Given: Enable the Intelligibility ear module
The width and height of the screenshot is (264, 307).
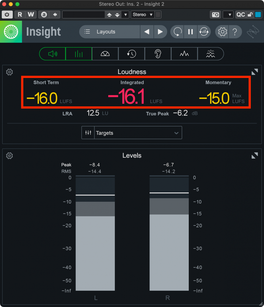Looking at the screenshot, I should pyautogui.click(x=158, y=54).
